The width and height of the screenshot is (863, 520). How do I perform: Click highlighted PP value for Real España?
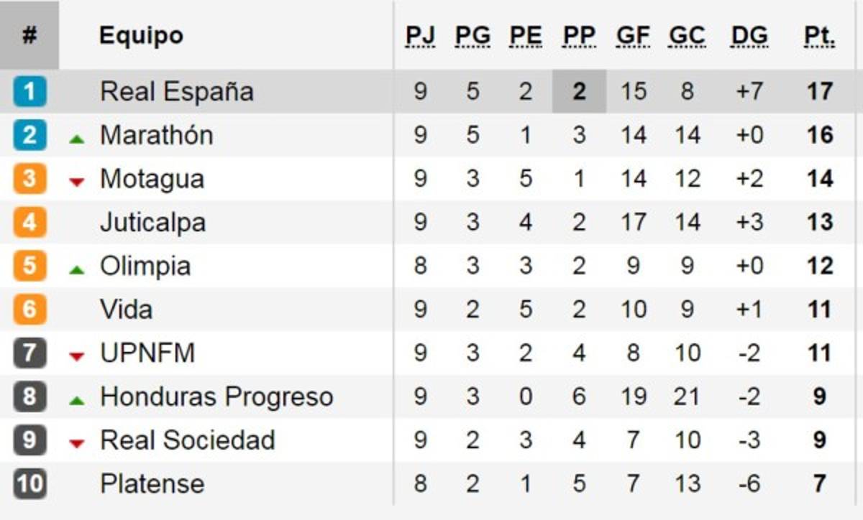click(579, 92)
